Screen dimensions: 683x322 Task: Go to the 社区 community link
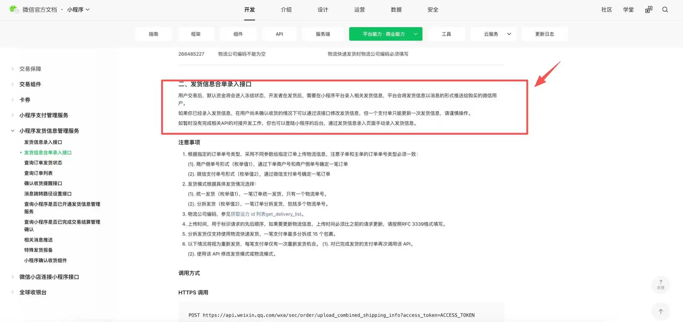pyautogui.click(x=606, y=10)
